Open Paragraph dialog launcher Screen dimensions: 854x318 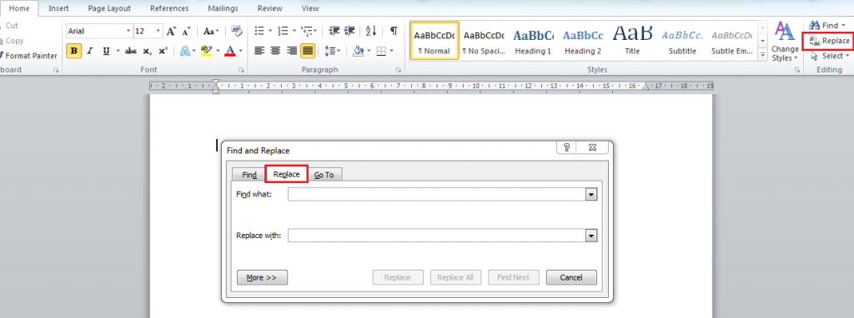399,70
